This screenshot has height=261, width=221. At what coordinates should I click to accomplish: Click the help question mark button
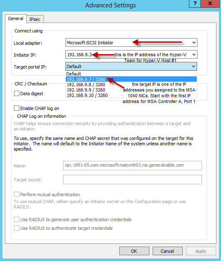(x=195, y=4)
